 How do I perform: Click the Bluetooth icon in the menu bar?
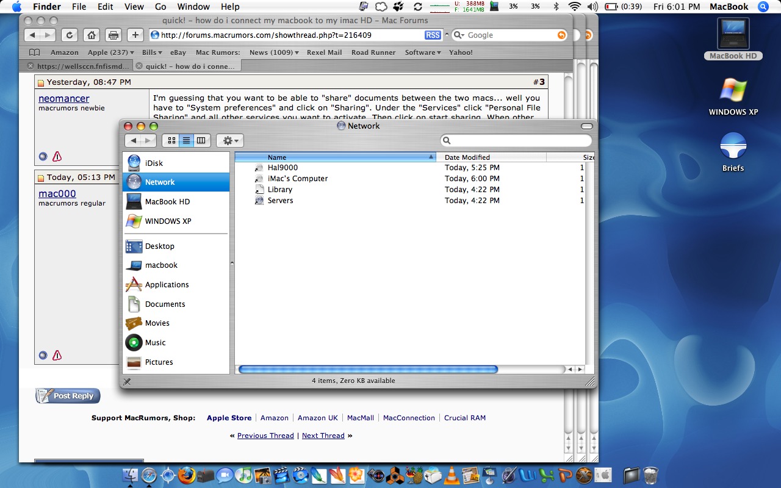pyautogui.click(x=556, y=7)
